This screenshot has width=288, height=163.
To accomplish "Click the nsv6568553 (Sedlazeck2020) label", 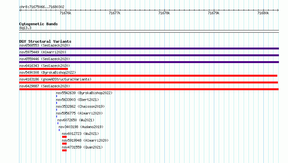I will point(45,45).
